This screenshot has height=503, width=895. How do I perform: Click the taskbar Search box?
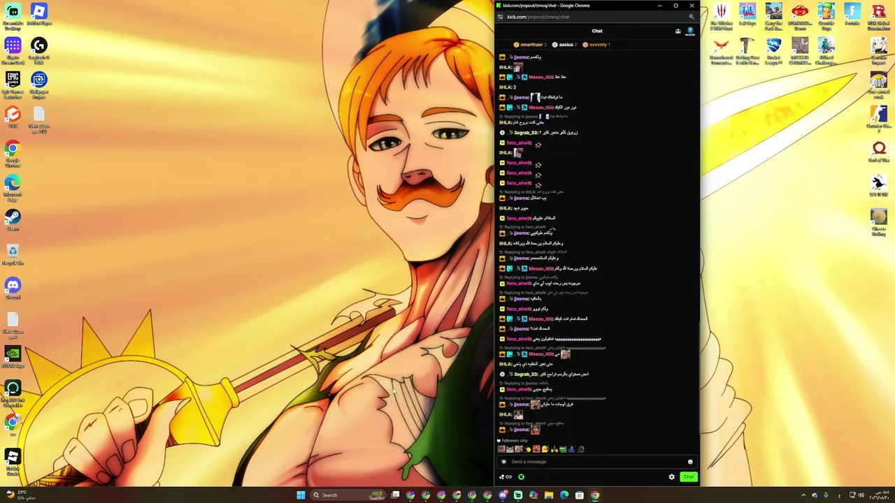(x=350, y=495)
